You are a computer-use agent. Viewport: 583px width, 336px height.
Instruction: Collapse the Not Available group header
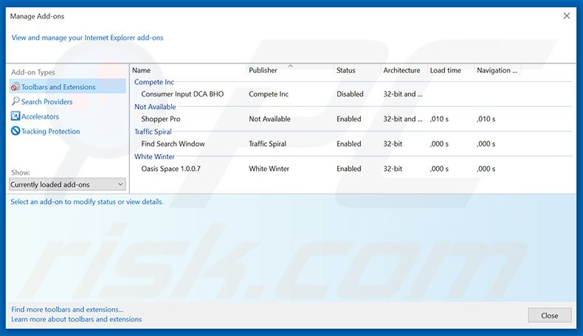tap(155, 107)
